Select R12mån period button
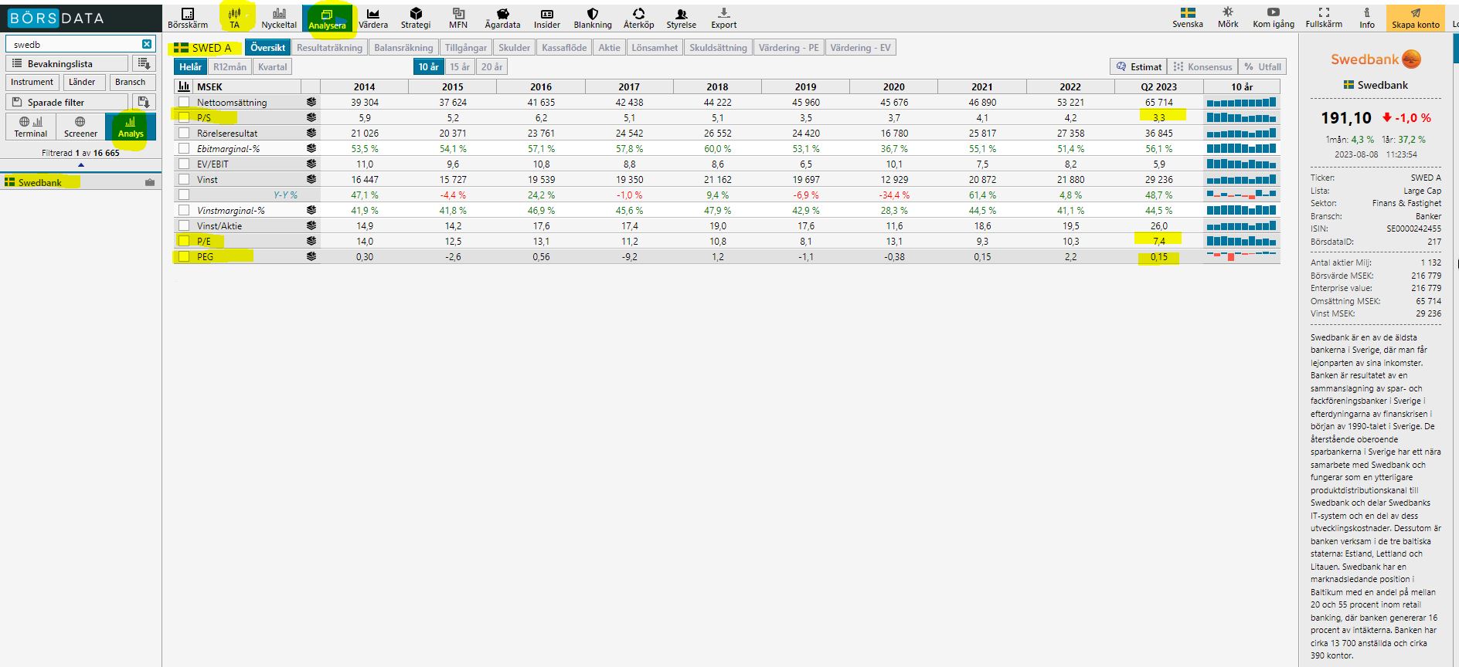1459x667 pixels. coord(230,67)
